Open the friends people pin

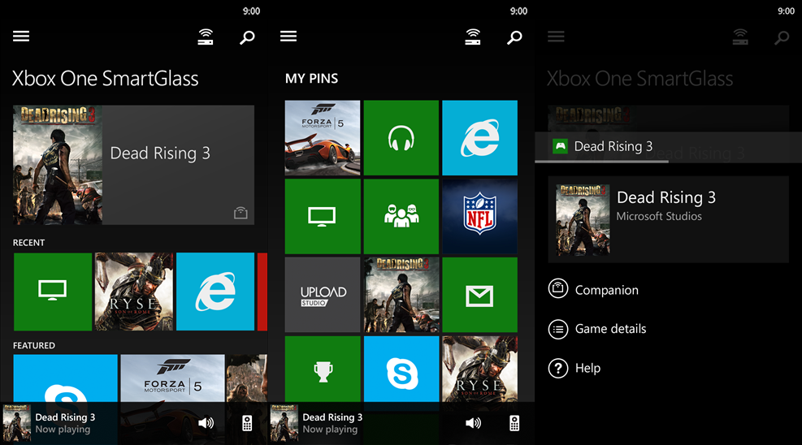(401, 217)
